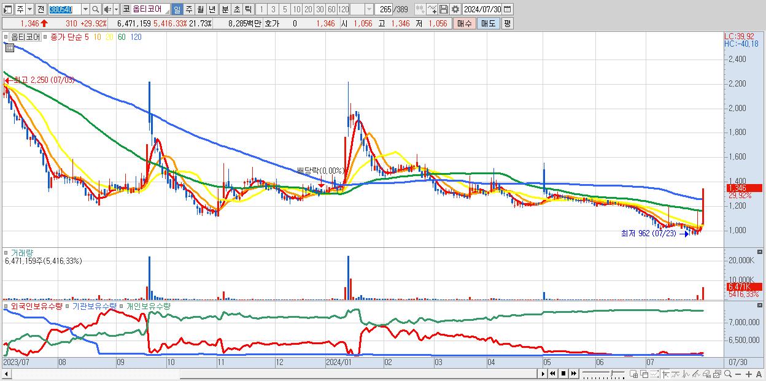
Task: Open the 주 type dropdown arrow
Action: coord(29,10)
